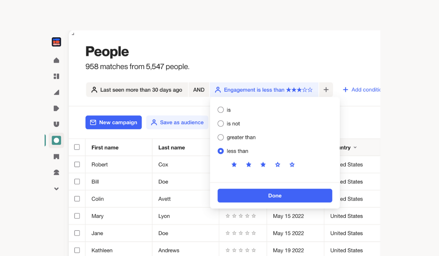Image resolution: width=439 pixels, height=256 pixels.
Task: Expand more sidebar items chevron
Action: tap(56, 189)
